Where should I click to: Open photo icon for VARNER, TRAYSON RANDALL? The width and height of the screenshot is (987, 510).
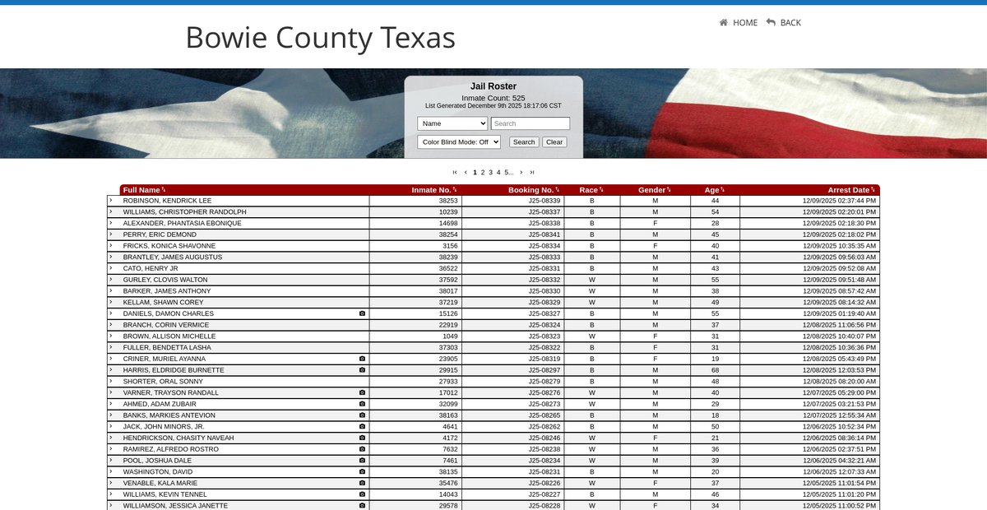tap(362, 393)
